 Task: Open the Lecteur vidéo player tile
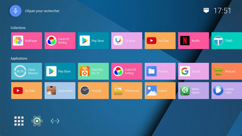pyautogui.click(x=227, y=91)
